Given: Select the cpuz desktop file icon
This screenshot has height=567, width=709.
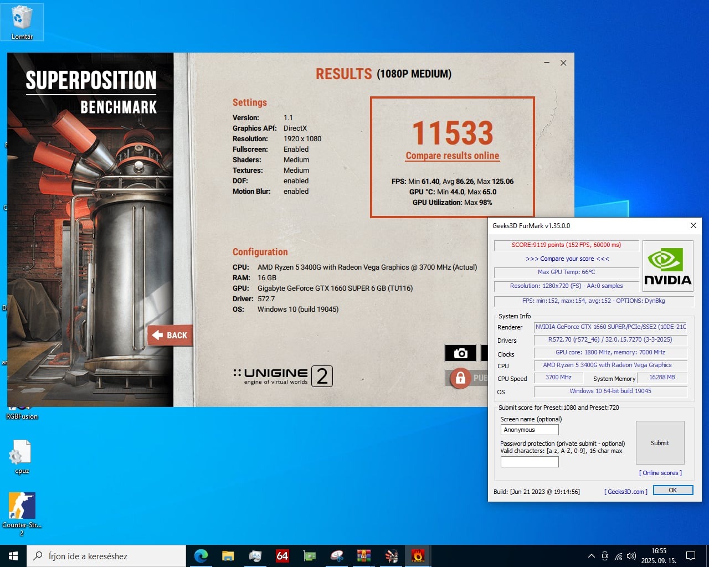Looking at the screenshot, I should coord(22,457).
